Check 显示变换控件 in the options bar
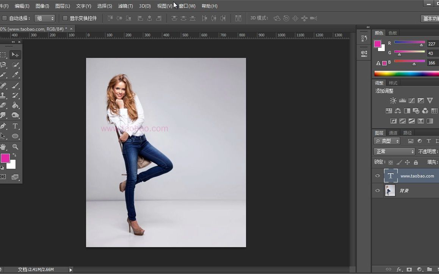439x274 pixels. tap(65, 18)
